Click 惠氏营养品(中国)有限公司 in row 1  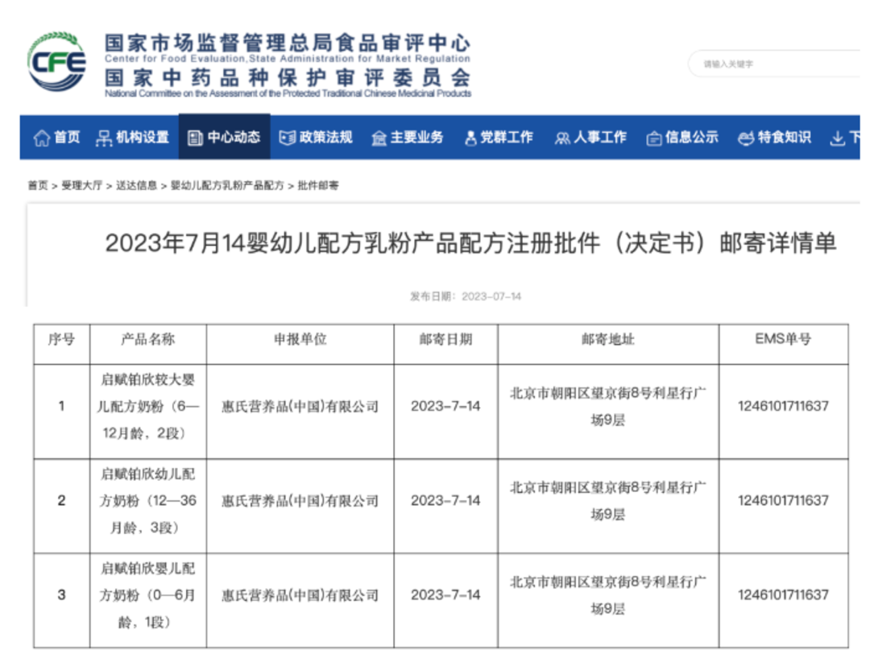pyautogui.click(x=300, y=407)
